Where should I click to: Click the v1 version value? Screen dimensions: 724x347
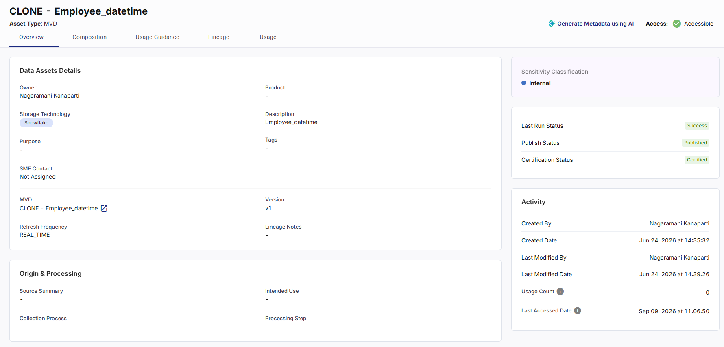268,208
